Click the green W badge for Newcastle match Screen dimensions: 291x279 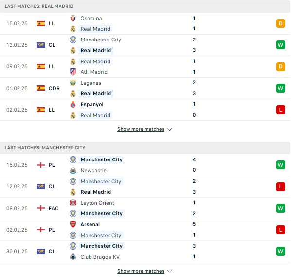(x=281, y=165)
